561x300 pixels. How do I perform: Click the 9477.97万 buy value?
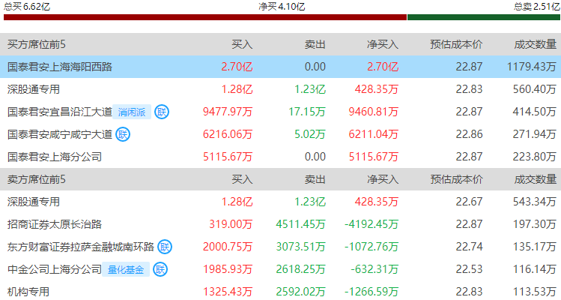pos(228,112)
